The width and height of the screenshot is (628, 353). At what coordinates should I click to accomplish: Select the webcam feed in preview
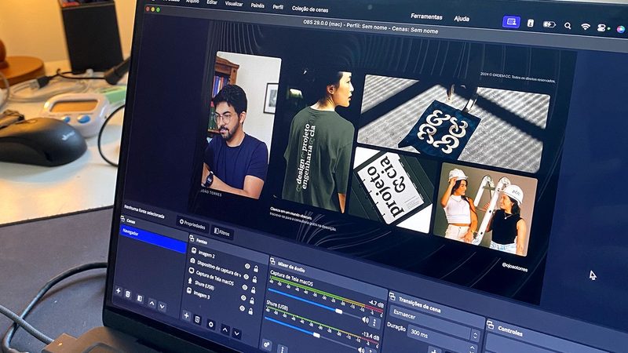239,124
